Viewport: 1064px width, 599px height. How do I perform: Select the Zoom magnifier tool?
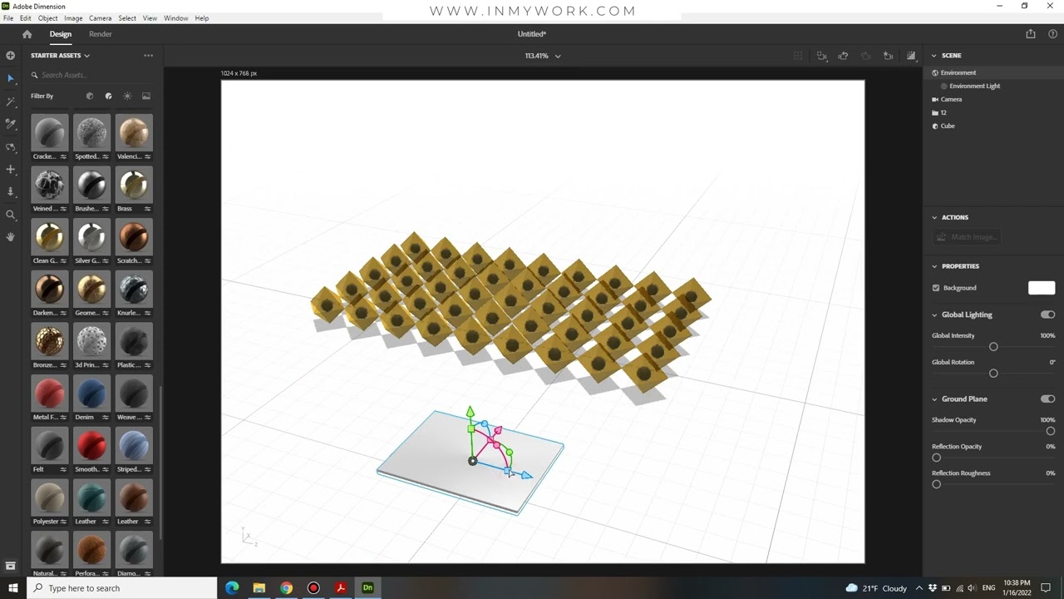(x=11, y=215)
